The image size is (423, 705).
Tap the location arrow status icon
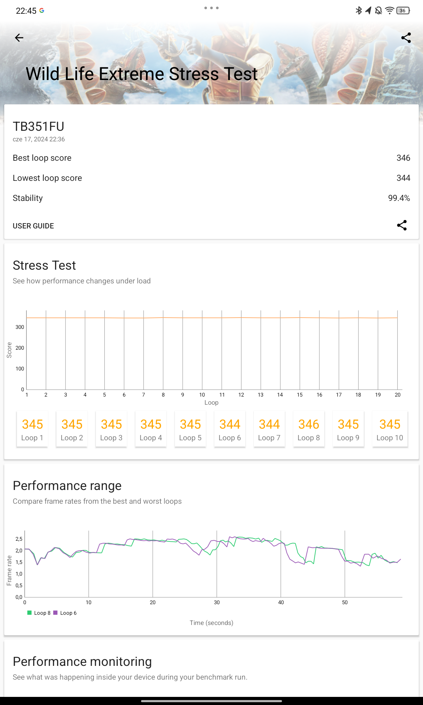[368, 11]
